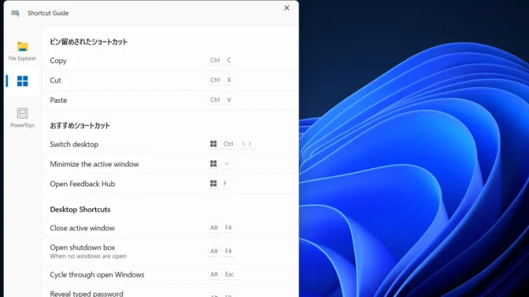Screen dimensions: 529x297
Task: Click the Close active window entry
Action: (170, 228)
